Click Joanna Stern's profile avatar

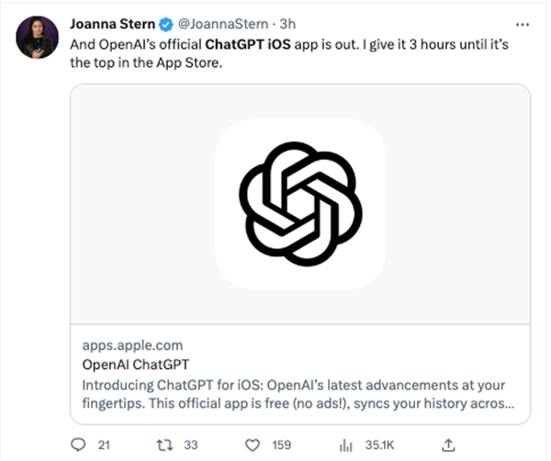coord(36,37)
